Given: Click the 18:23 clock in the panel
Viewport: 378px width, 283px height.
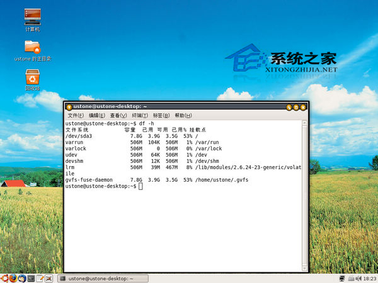Looking at the screenshot, I should point(370,278).
